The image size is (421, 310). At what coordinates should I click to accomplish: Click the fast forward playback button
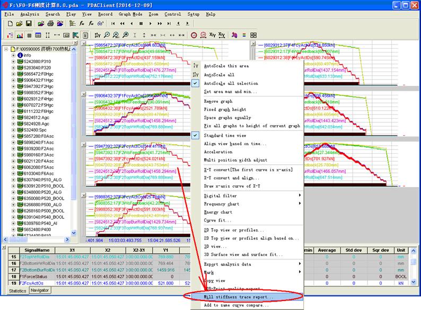(x=160, y=24)
